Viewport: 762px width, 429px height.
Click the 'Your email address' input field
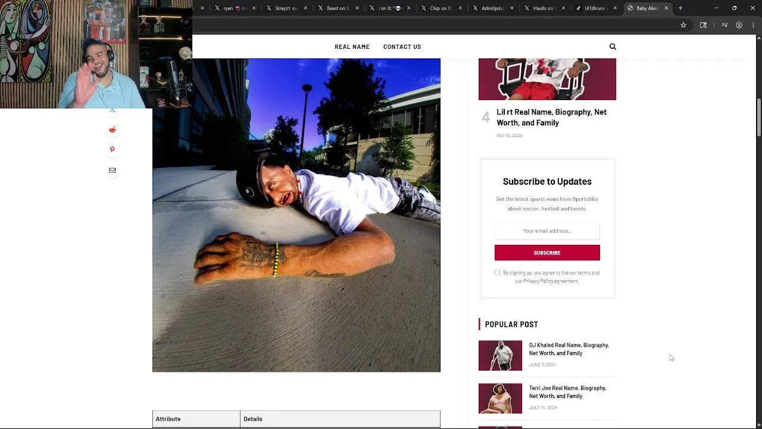tap(547, 231)
